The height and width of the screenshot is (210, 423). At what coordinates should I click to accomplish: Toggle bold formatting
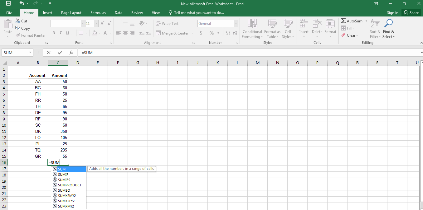pyautogui.click(x=53, y=33)
